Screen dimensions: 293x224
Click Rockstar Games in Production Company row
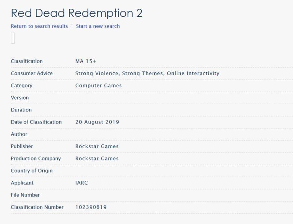pyautogui.click(x=97, y=158)
